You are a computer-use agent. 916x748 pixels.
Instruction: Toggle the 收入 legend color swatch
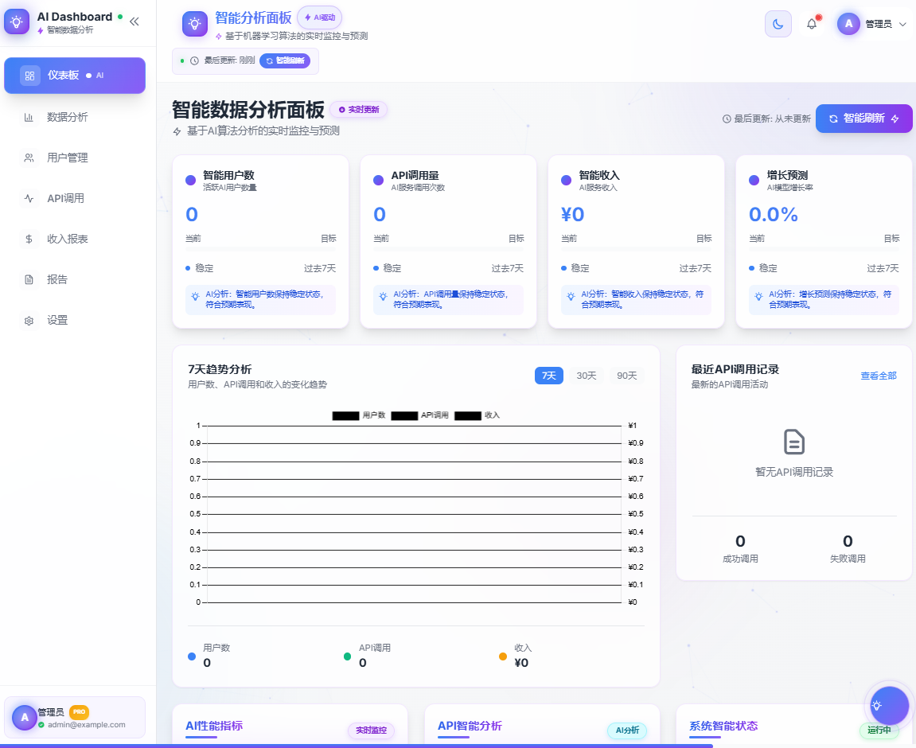468,415
